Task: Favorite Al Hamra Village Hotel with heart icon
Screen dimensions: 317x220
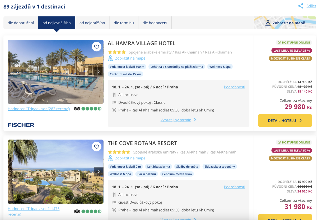Action: coord(97,47)
